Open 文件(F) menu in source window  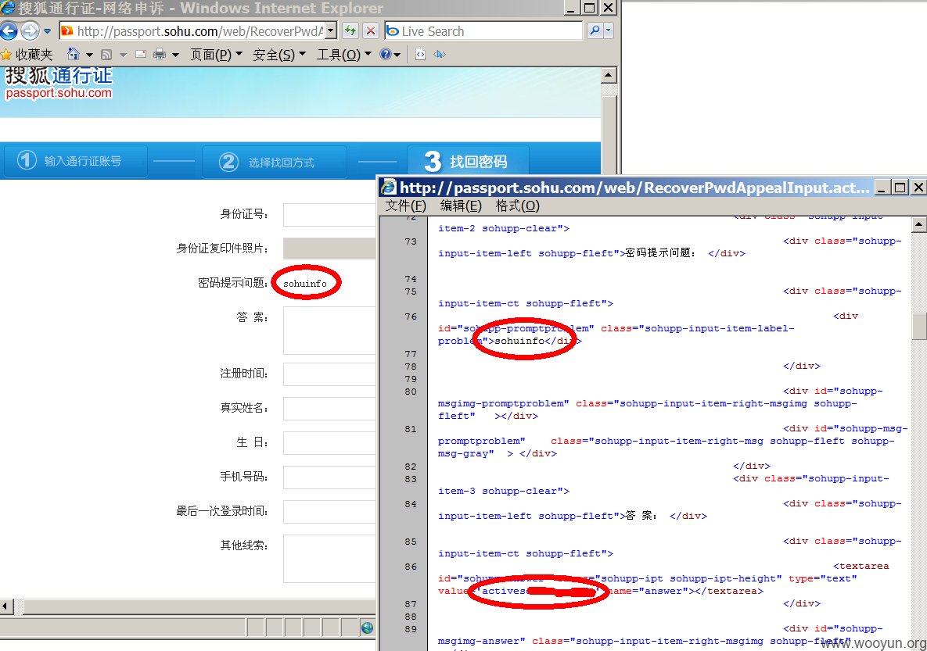coord(405,206)
